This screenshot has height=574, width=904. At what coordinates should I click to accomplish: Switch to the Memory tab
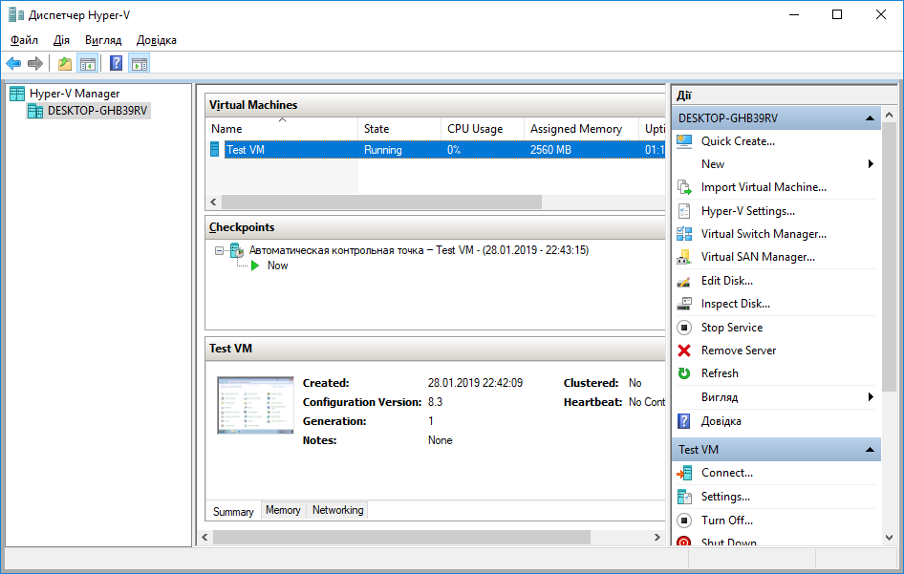[x=283, y=510]
